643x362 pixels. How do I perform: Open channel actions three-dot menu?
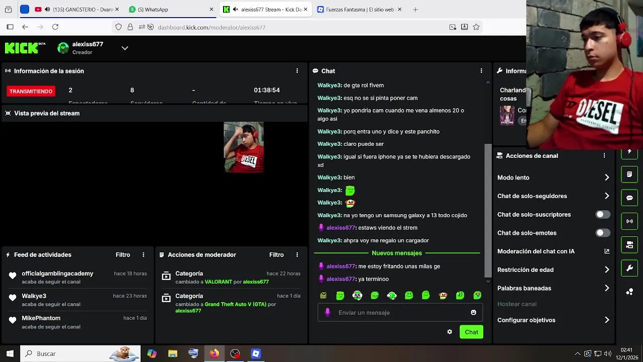click(x=604, y=156)
